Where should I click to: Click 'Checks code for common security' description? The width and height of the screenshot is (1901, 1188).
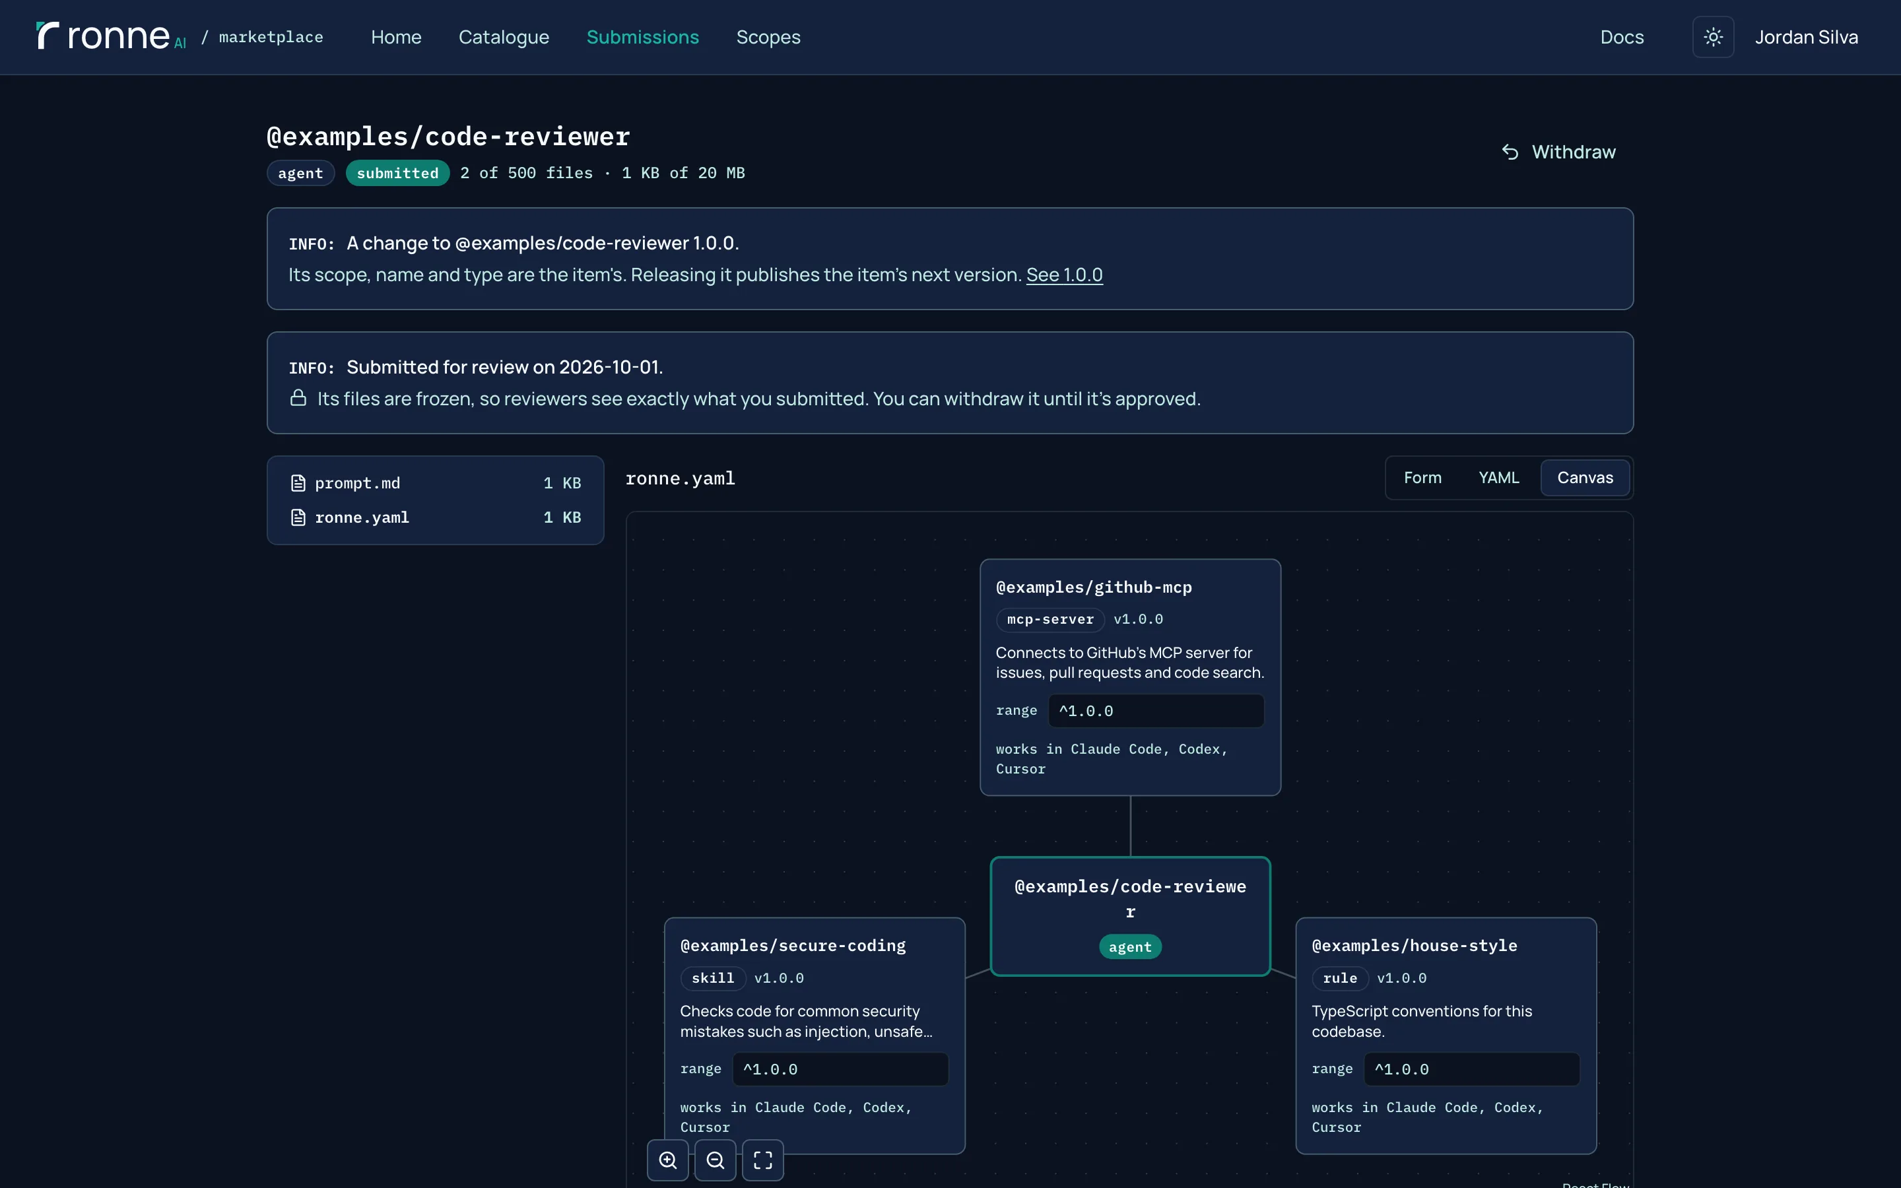tap(806, 1020)
